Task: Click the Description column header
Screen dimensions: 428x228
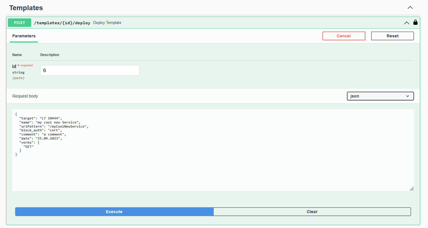Action: point(50,55)
